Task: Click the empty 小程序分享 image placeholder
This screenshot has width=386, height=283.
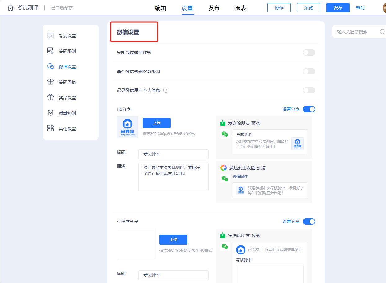Action: tap(136, 244)
